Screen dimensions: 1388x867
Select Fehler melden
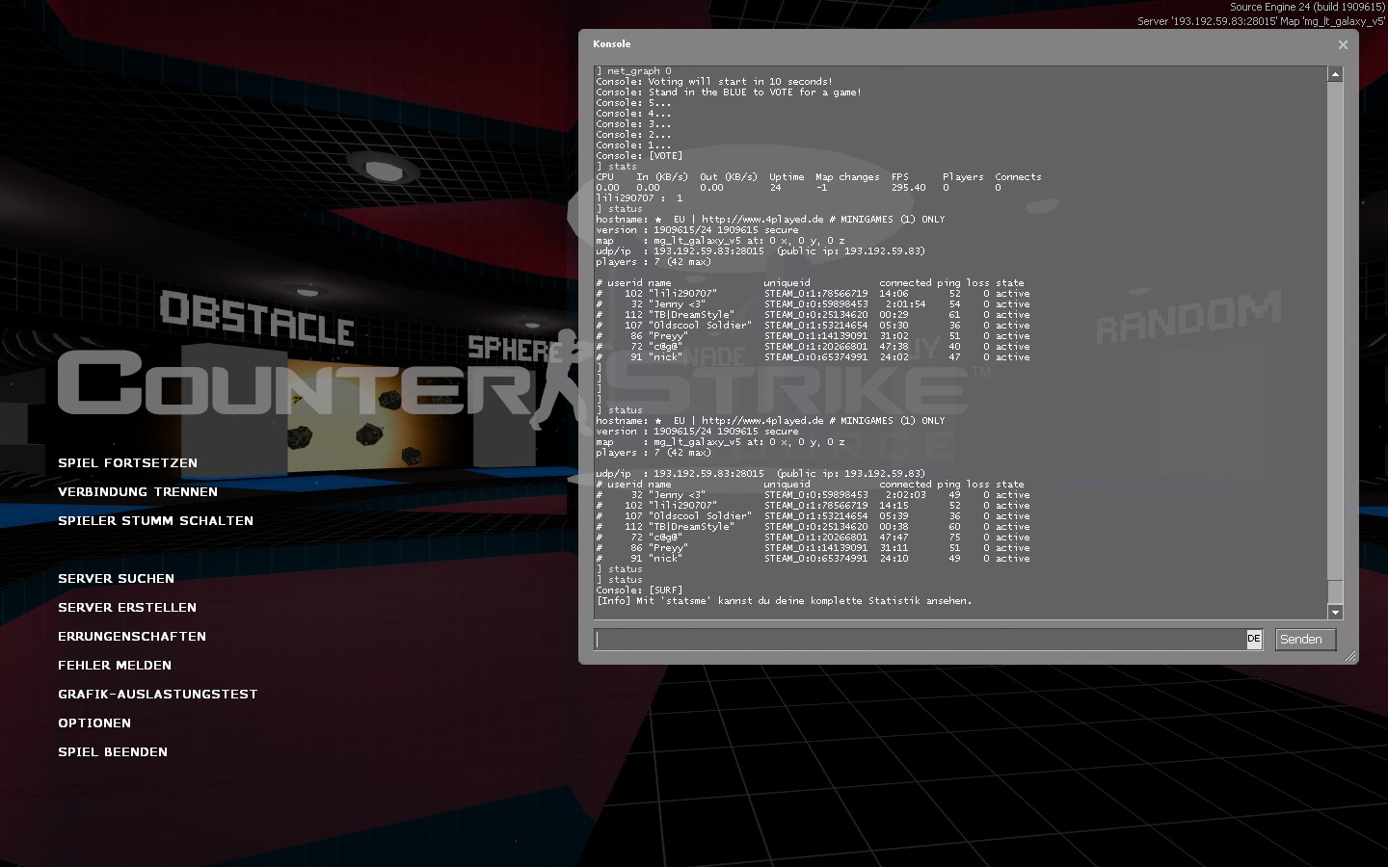click(x=115, y=666)
